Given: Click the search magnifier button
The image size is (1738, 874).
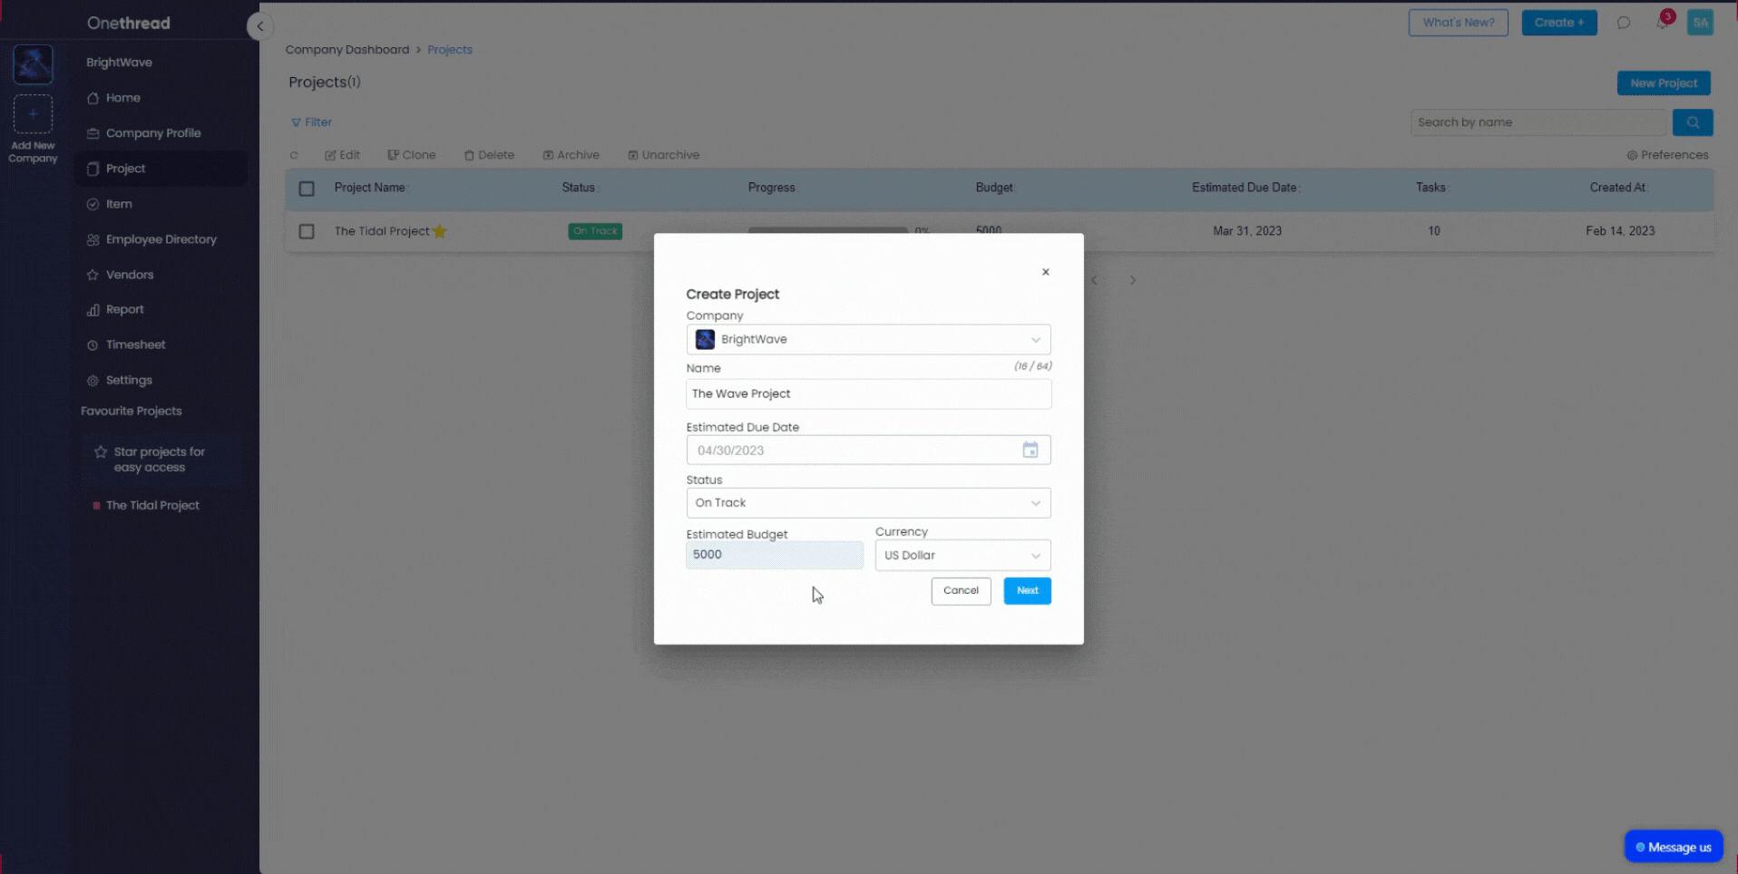Looking at the screenshot, I should 1692,122.
